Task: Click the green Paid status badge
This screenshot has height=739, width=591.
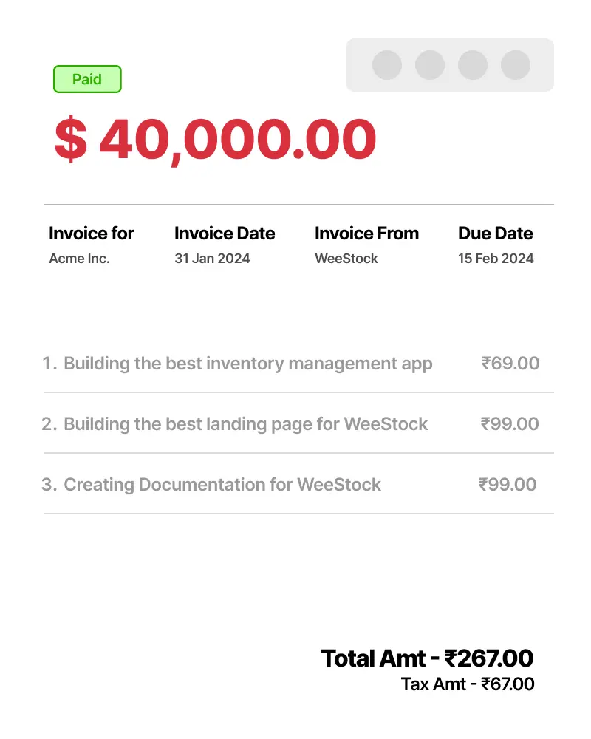Action: click(x=87, y=79)
